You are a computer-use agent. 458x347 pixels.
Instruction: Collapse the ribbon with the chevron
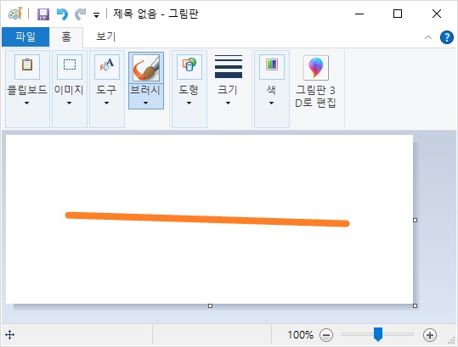(x=428, y=37)
